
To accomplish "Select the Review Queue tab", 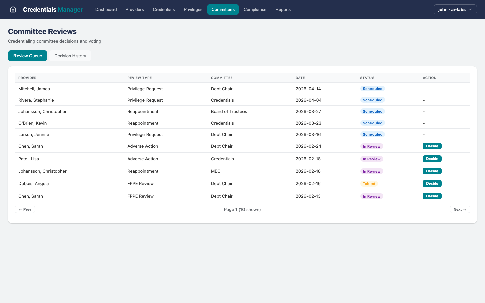I will [x=28, y=56].
